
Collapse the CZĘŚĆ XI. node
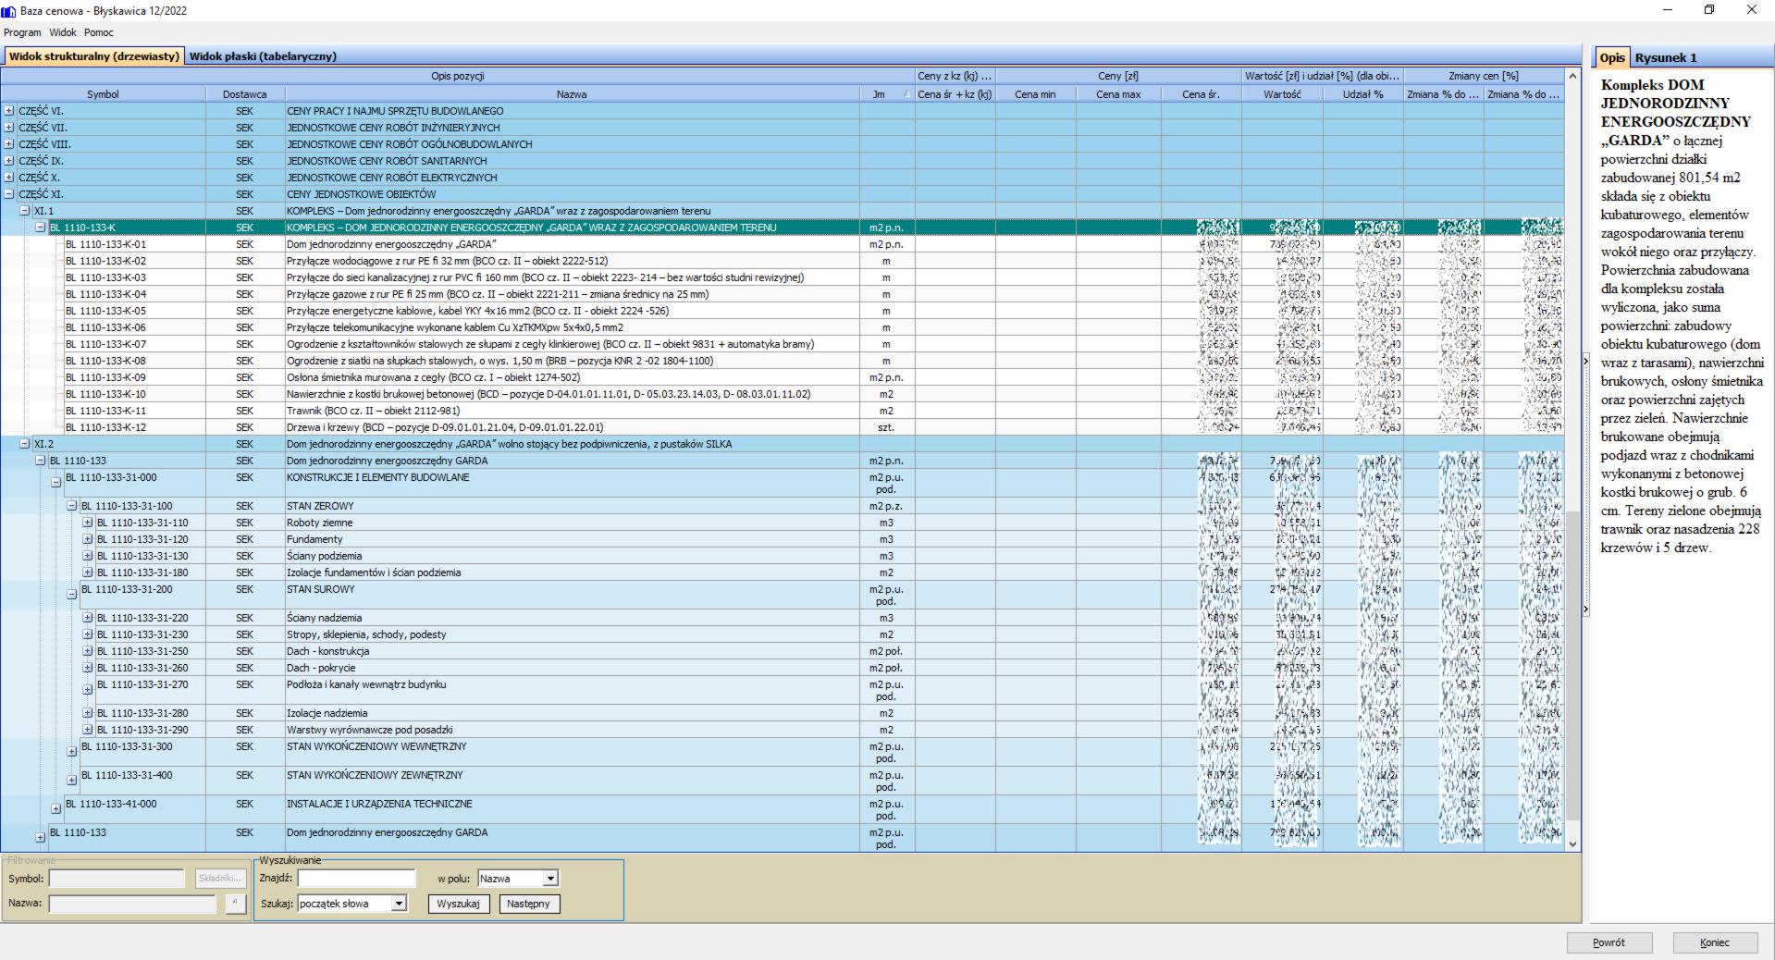(9, 194)
